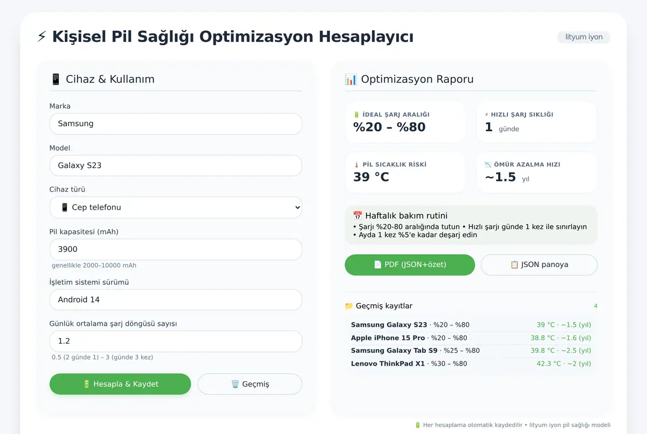Click the 39.8 °C · ~2.5 (yıl) value
The width and height of the screenshot is (647, 434).
tap(561, 351)
